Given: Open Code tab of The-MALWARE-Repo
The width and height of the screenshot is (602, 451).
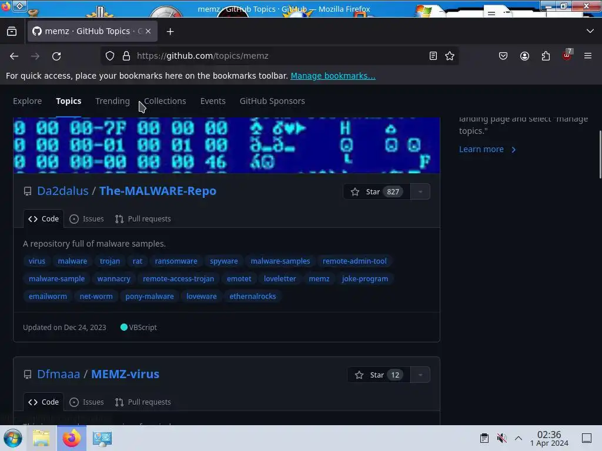Looking at the screenshot, I should click(44, 219).
